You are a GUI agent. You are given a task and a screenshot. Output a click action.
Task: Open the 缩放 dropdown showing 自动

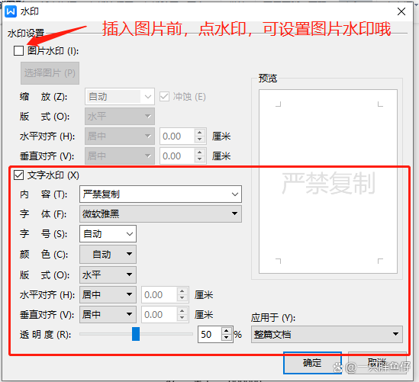click(120, 97)
